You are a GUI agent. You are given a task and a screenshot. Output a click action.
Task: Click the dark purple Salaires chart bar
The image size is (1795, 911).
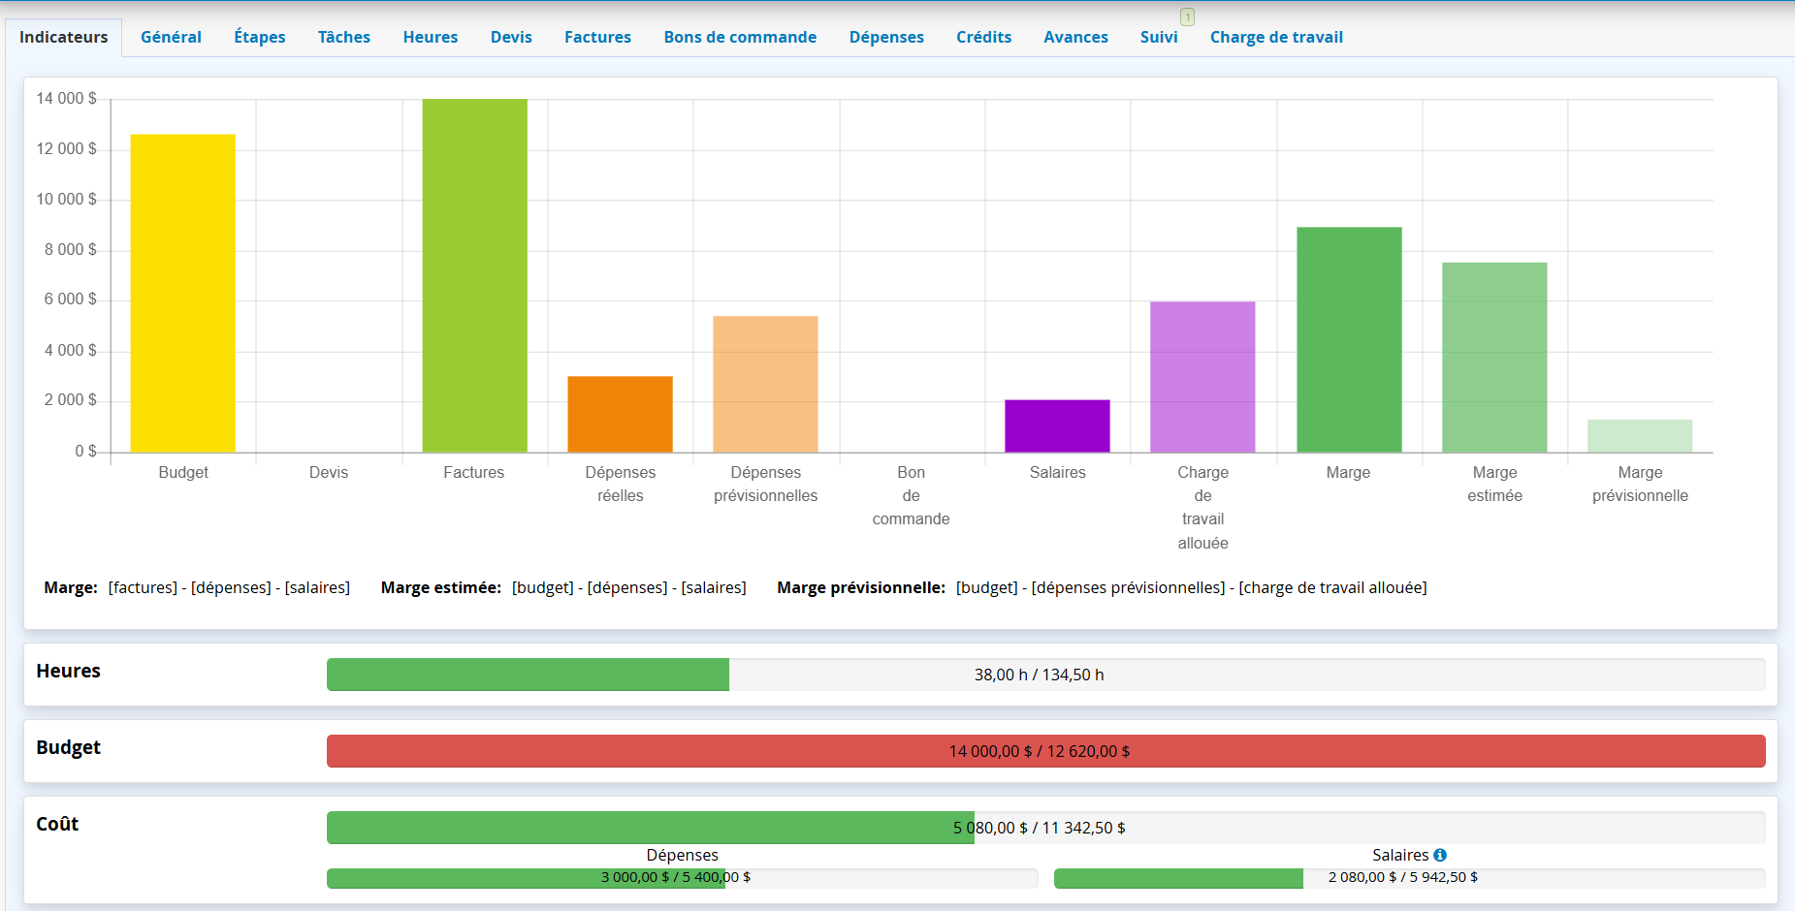pyautogui.click(x=1057, y=425)
